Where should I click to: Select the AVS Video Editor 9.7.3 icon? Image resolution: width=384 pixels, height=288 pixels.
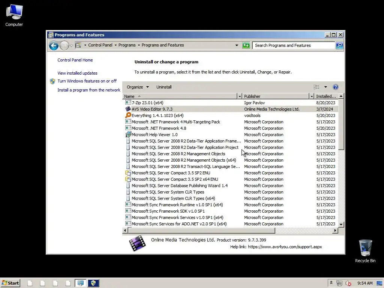[x=128, y=109]
